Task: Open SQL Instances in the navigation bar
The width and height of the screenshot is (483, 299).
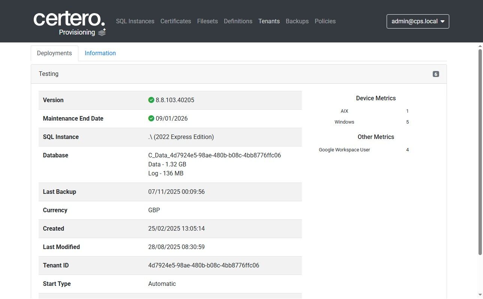Action: [x=135, y=21]
